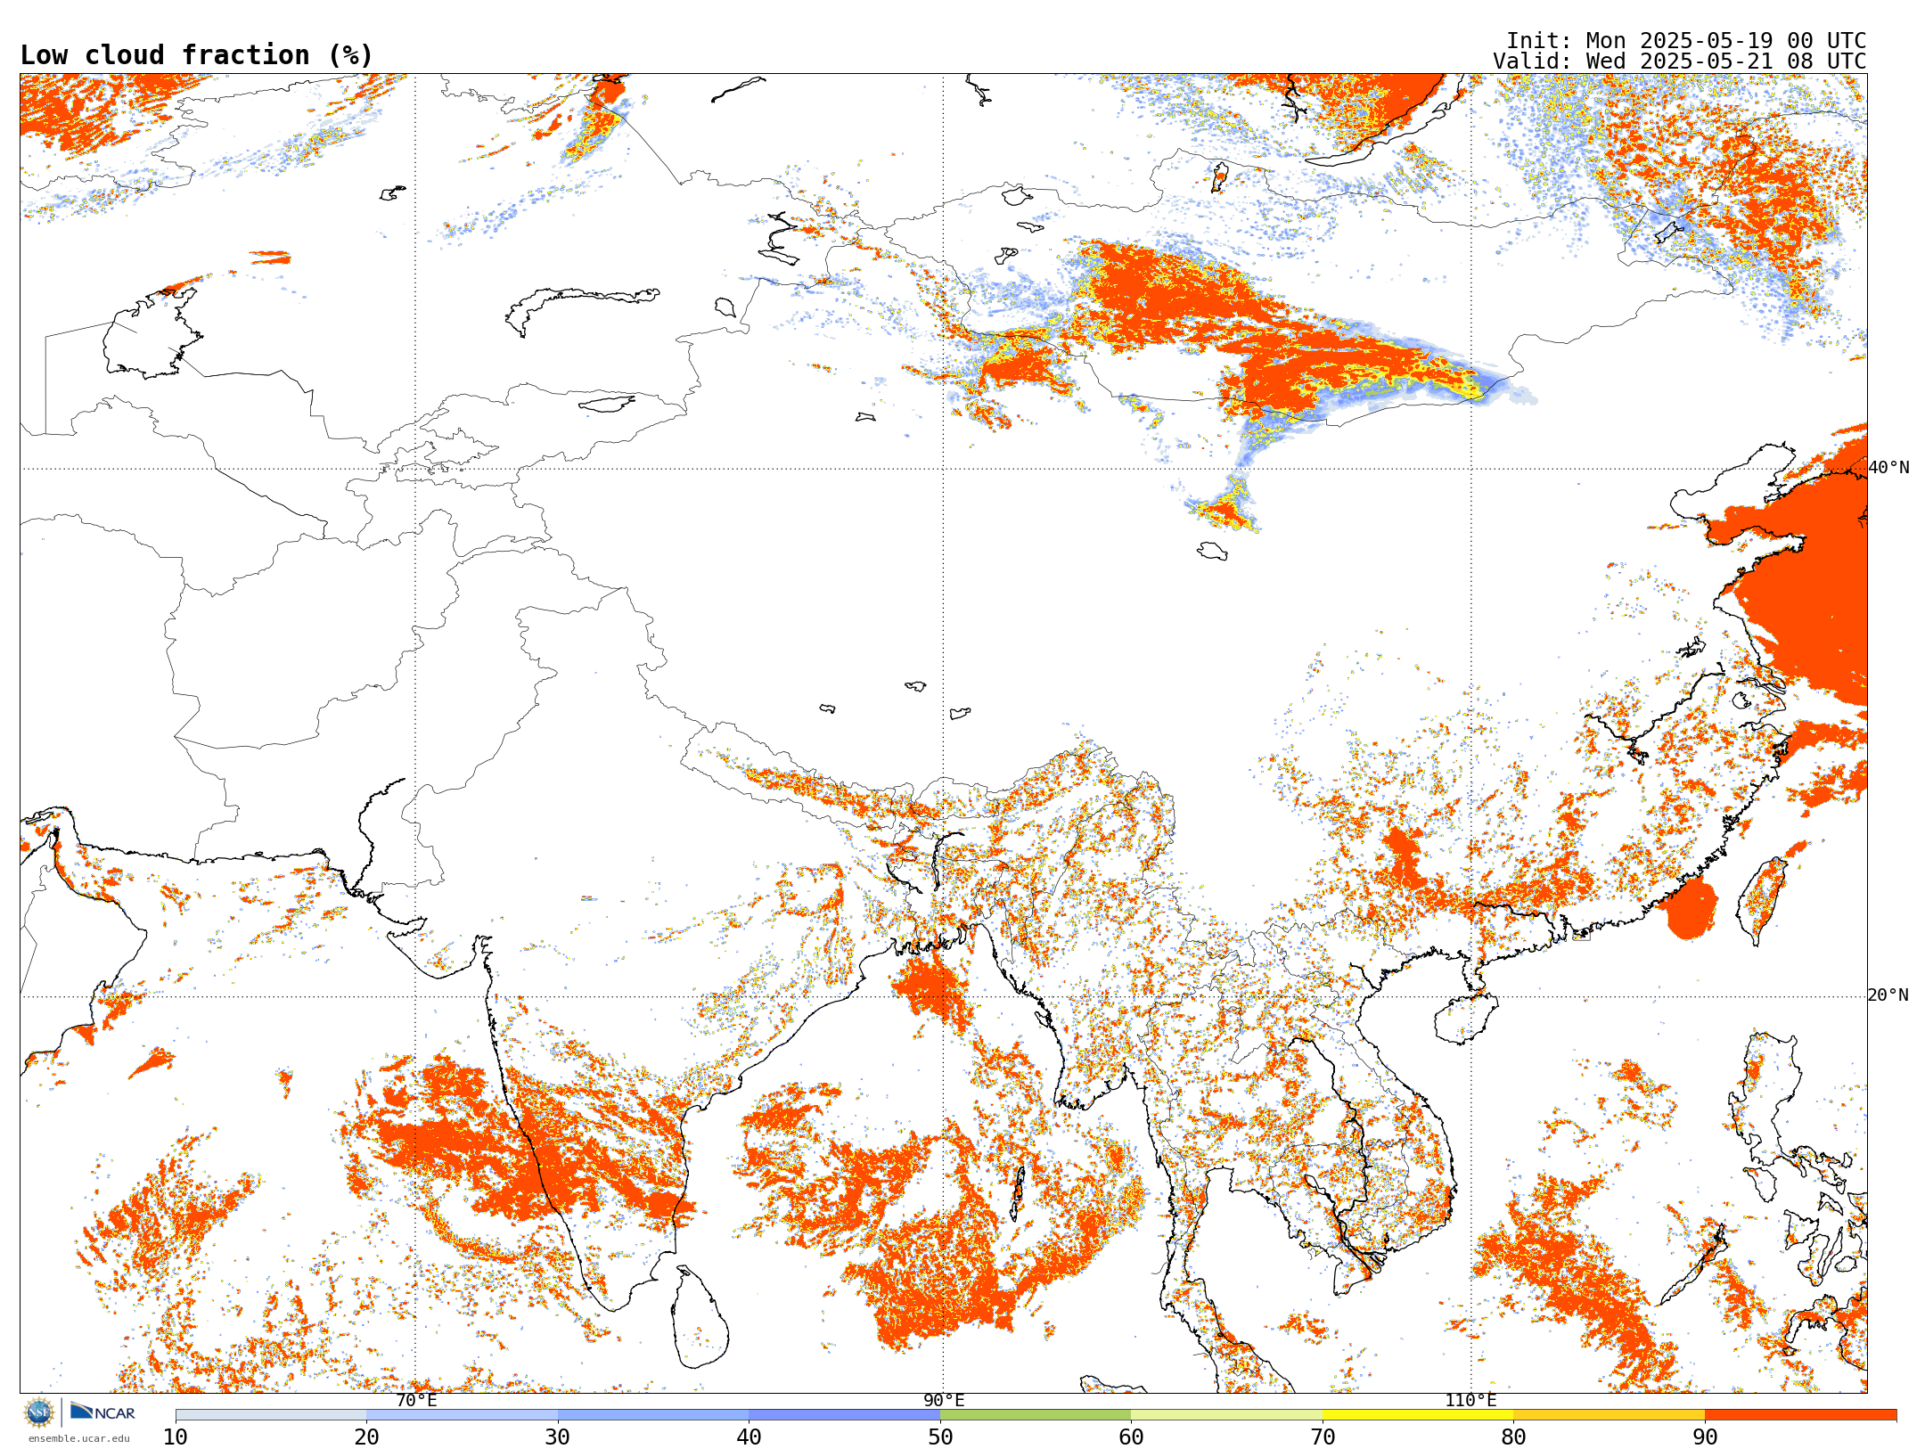1925x1449 pixels.
Task: Click the 'Low cloud fraction (%)' title
Action: [196, 55]
